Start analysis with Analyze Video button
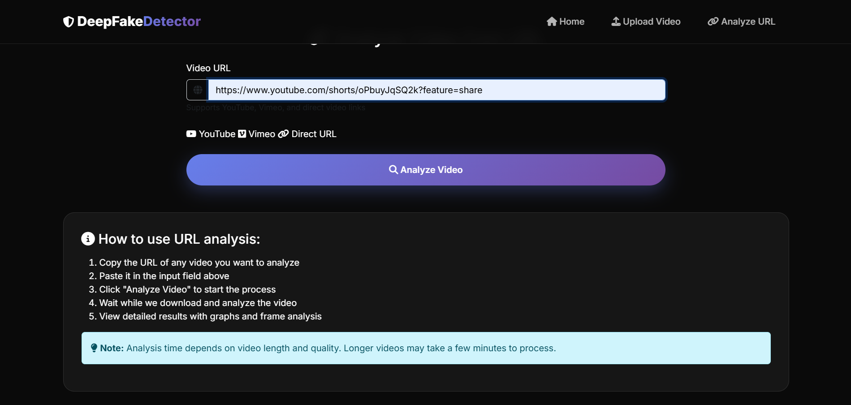The height and width of the screenshot is (405, 851). click(x=426, y=170)
